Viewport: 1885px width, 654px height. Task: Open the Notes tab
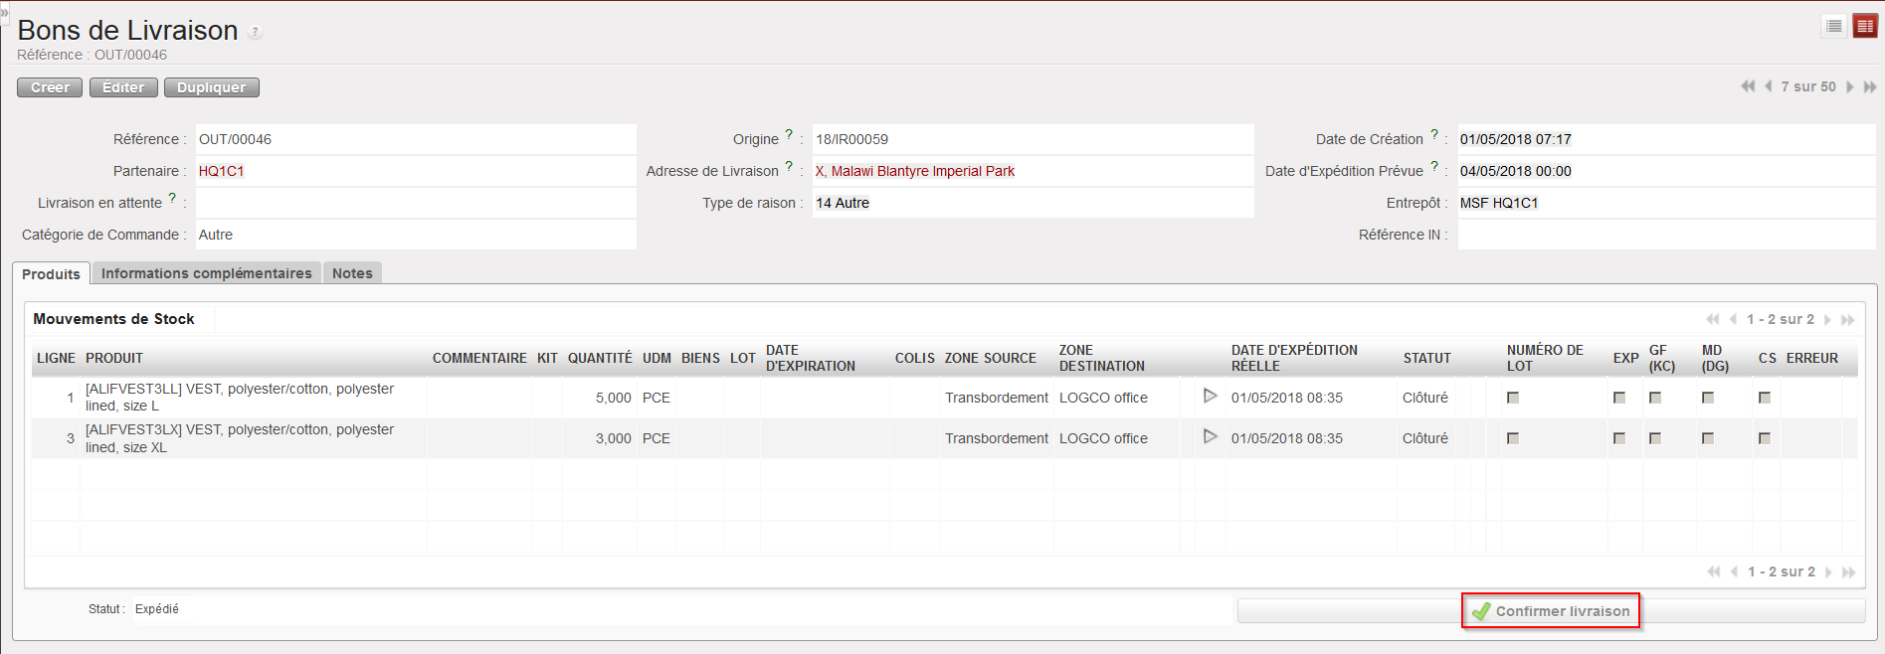[x=352, y=273]
